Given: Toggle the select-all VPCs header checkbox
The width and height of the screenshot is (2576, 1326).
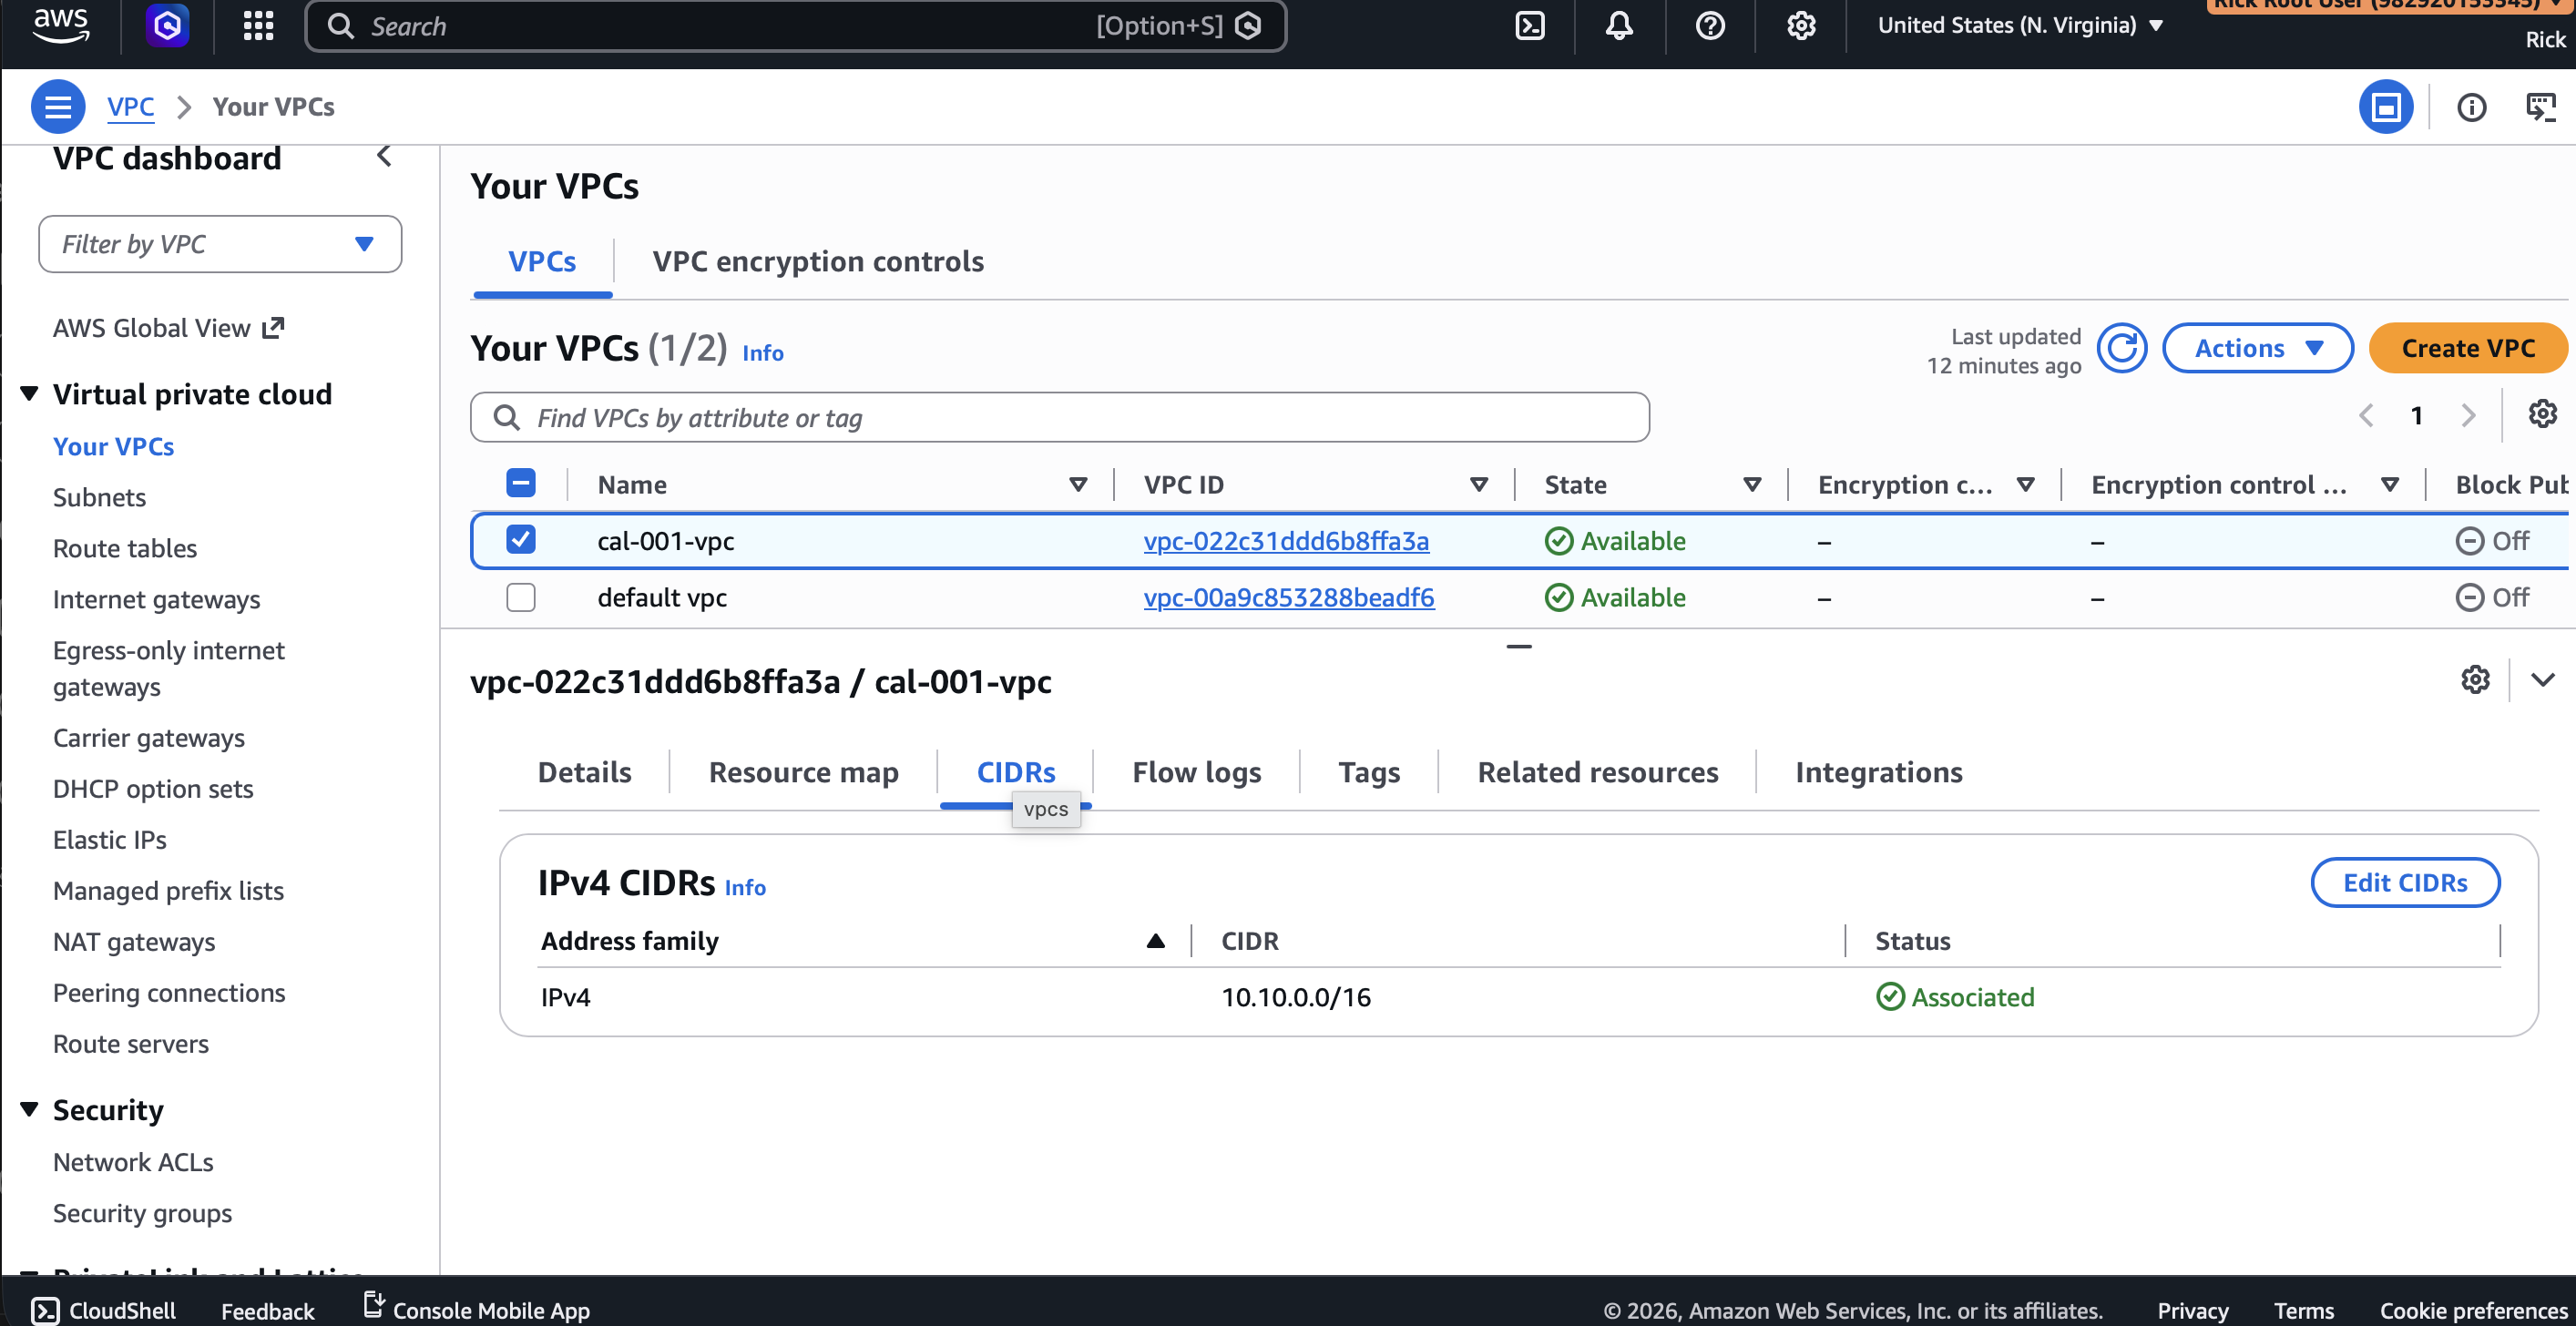Looking at the screenshot, I should 521,483.
